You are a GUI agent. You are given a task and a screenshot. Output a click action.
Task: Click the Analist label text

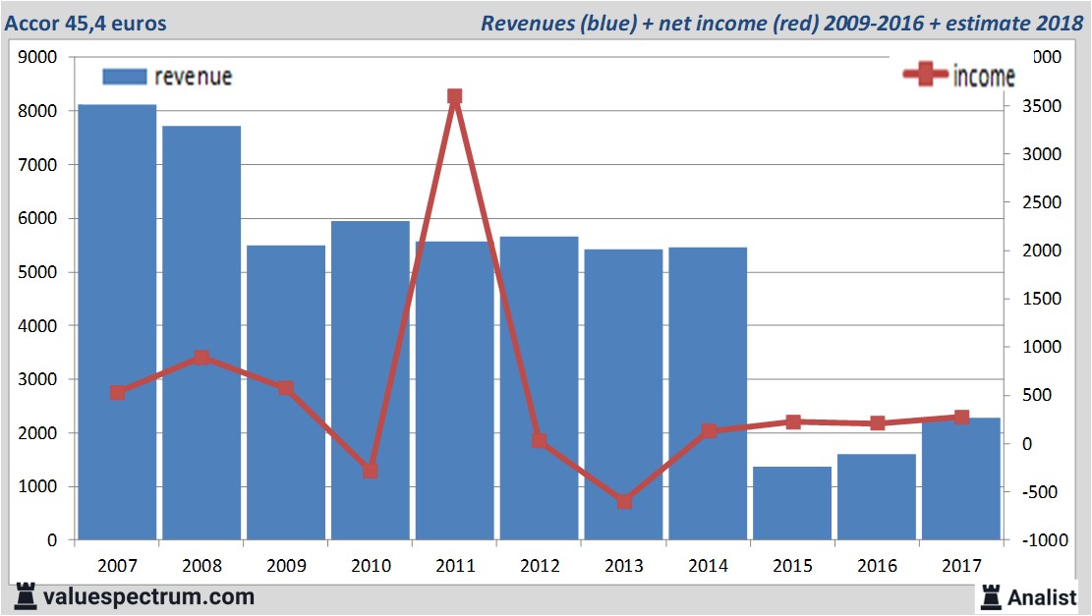(1043, 596)
